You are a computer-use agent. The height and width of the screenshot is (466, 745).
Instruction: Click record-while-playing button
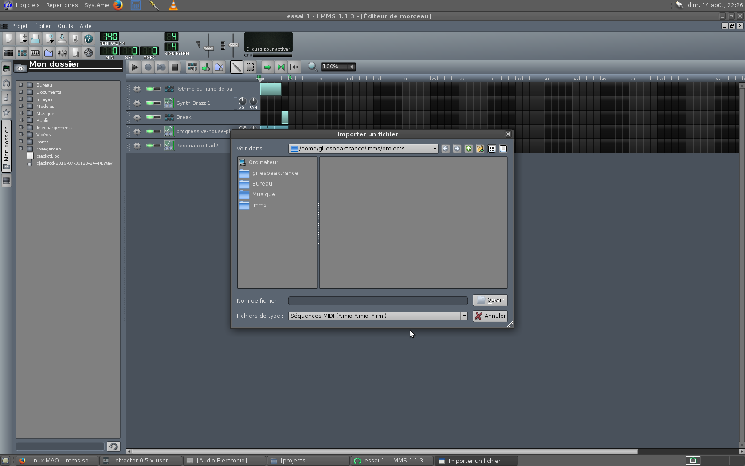(161, 67)
